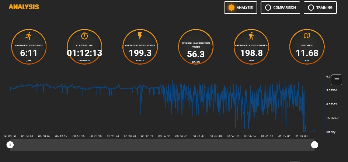Click the runner icon above Average Elapsed Pace
This screenshot has width=348, height=162.
click(29, 36)
